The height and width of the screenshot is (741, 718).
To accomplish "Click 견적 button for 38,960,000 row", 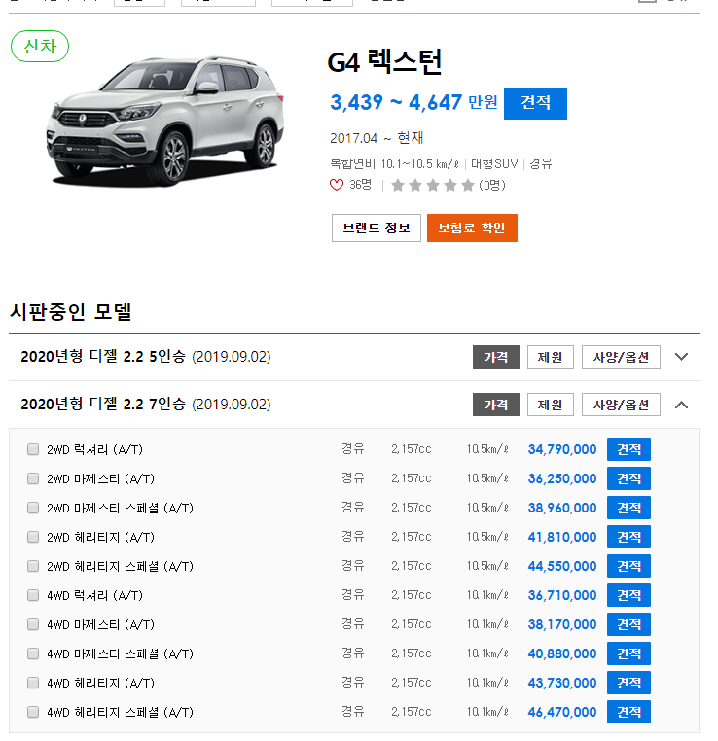I will [x=628, y=508].
